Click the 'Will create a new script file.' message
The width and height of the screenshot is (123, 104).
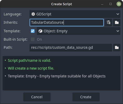[x=31, y=68]
